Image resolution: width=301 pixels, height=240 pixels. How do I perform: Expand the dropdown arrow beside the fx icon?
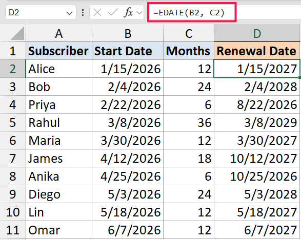(139, 13)
